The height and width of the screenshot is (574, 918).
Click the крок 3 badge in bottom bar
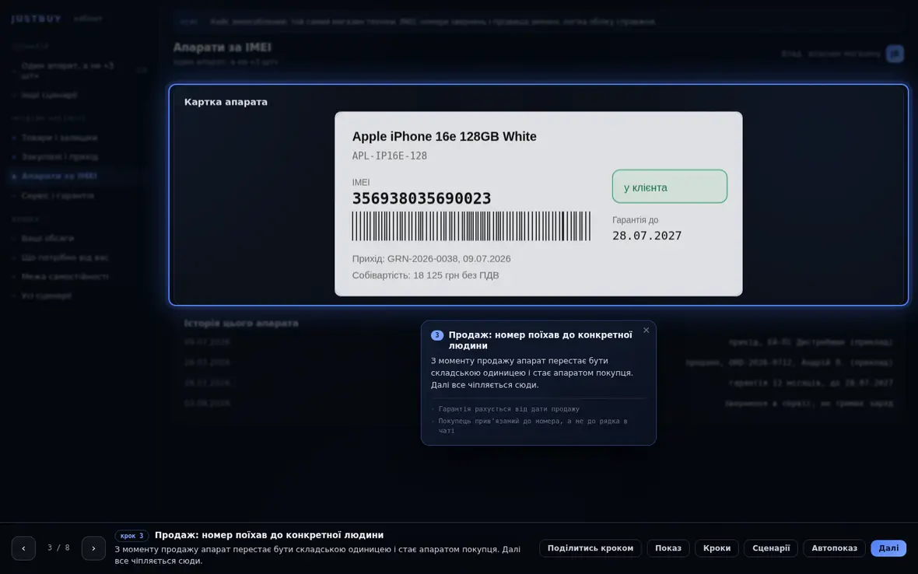coord(131,535)
